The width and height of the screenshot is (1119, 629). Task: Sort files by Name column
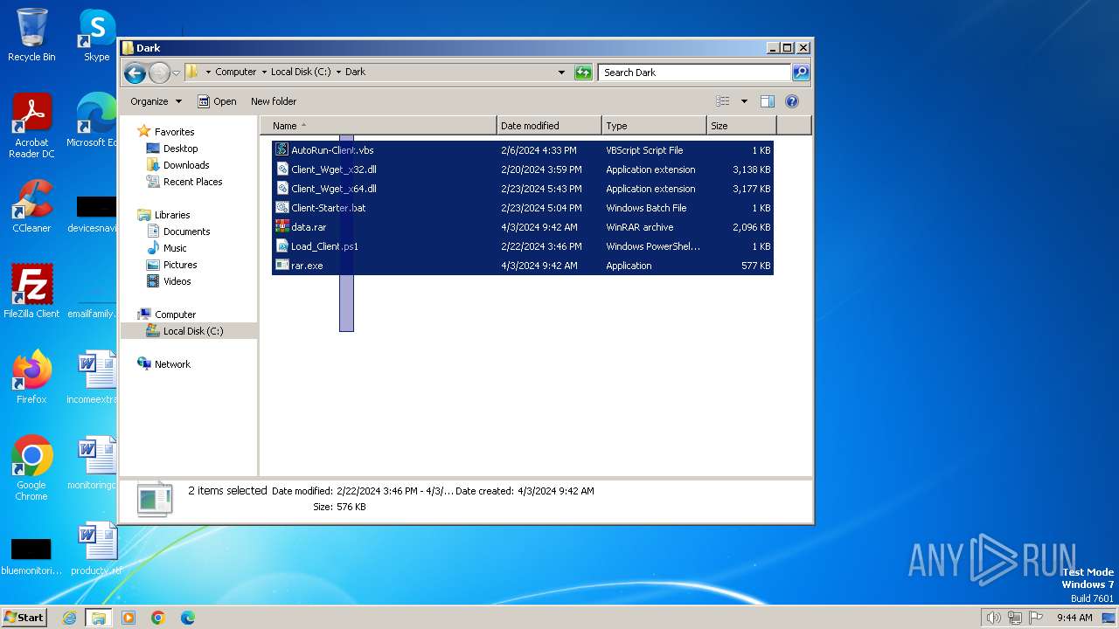coord(379,126)
